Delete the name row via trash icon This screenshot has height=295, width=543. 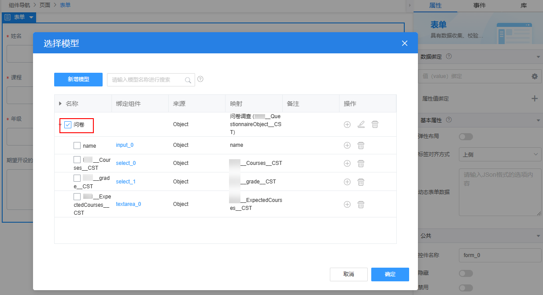(x=361, y=145)
